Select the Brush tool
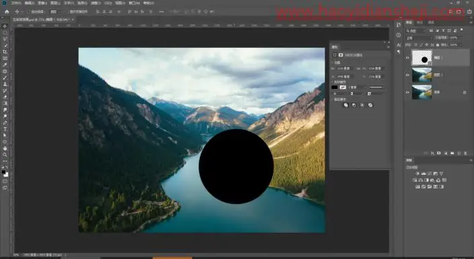Screen dimensions: 474x259 pos(5,78)
